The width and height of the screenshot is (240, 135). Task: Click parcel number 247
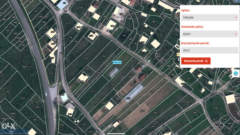(68, 23)
